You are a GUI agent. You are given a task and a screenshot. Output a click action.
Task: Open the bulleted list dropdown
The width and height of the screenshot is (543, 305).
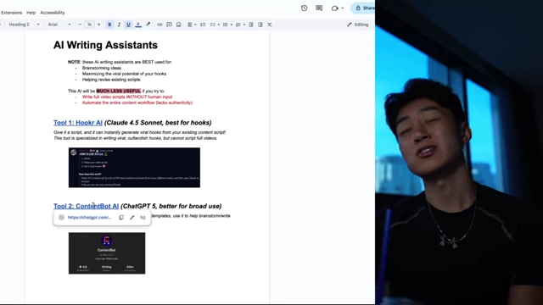(x=227, y=25)
